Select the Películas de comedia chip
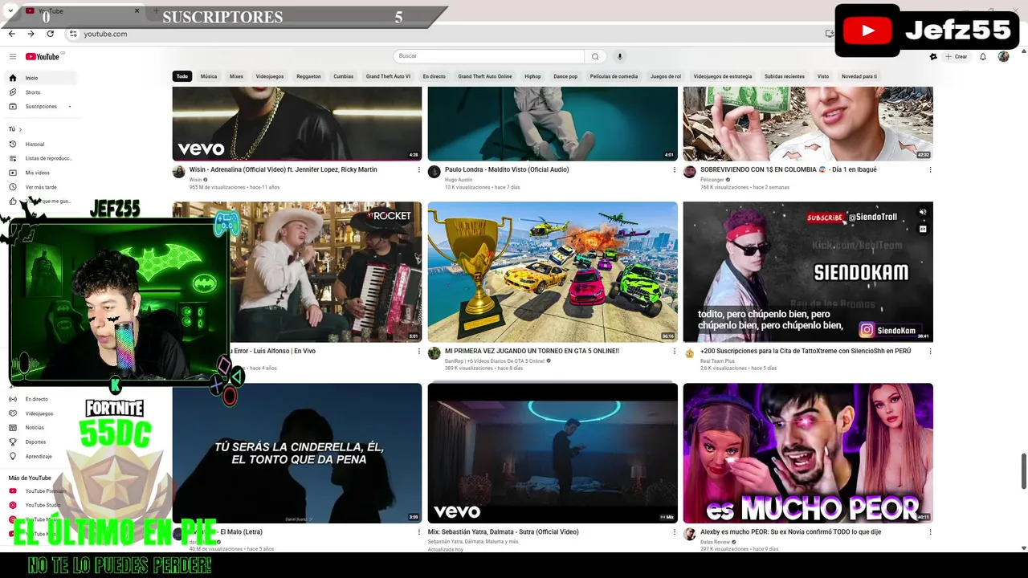 click(614, 76)
